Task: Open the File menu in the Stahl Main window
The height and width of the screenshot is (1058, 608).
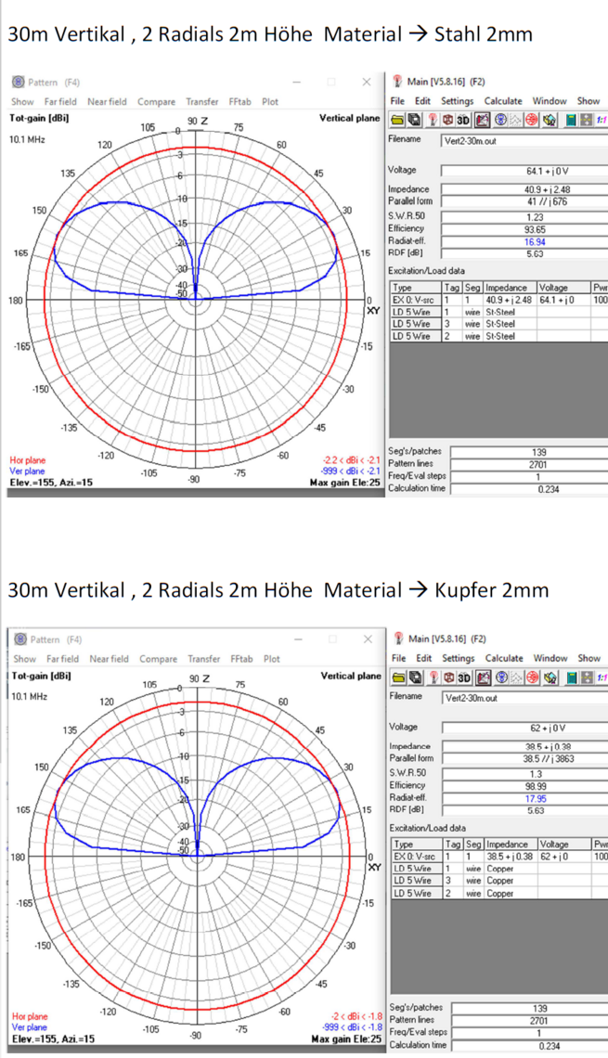Action: pos(397,100)
